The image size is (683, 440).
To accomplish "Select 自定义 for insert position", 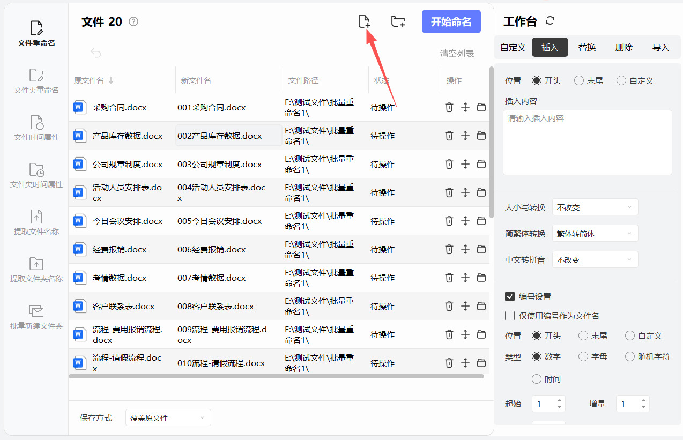I will coord(621,80).
